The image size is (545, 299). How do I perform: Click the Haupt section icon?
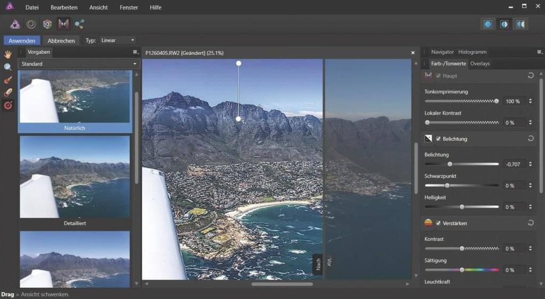(428, 76)
